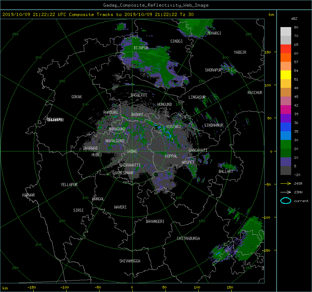Viewport: 312px width, 292px height.
Task: Select the DAVANGERI city label
Action: pyautogui.click(x=155, y=222)
